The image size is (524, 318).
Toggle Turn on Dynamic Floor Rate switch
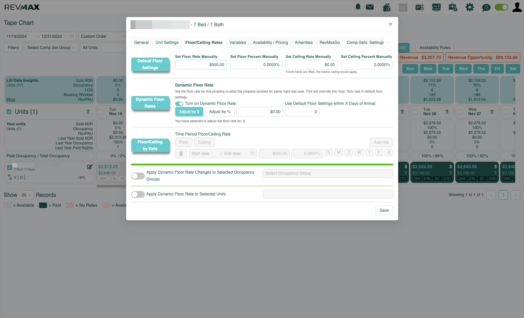(179, 104)
